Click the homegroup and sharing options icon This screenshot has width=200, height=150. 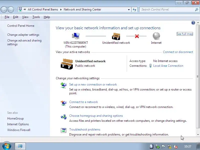(63, 117)
